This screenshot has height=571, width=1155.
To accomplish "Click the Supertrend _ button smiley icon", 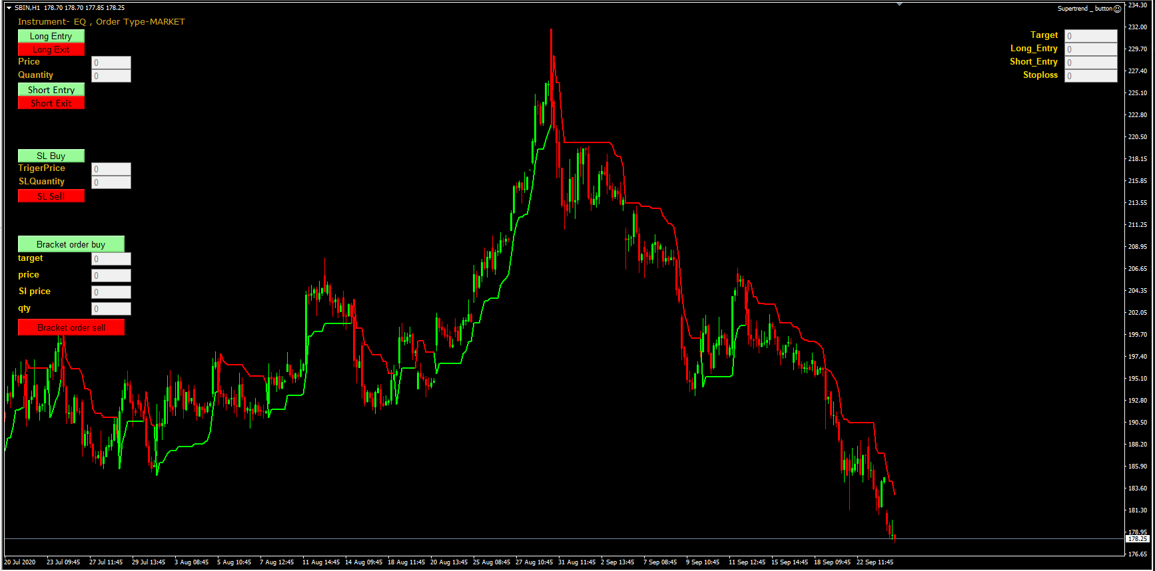I will [x=1118, y=9].
